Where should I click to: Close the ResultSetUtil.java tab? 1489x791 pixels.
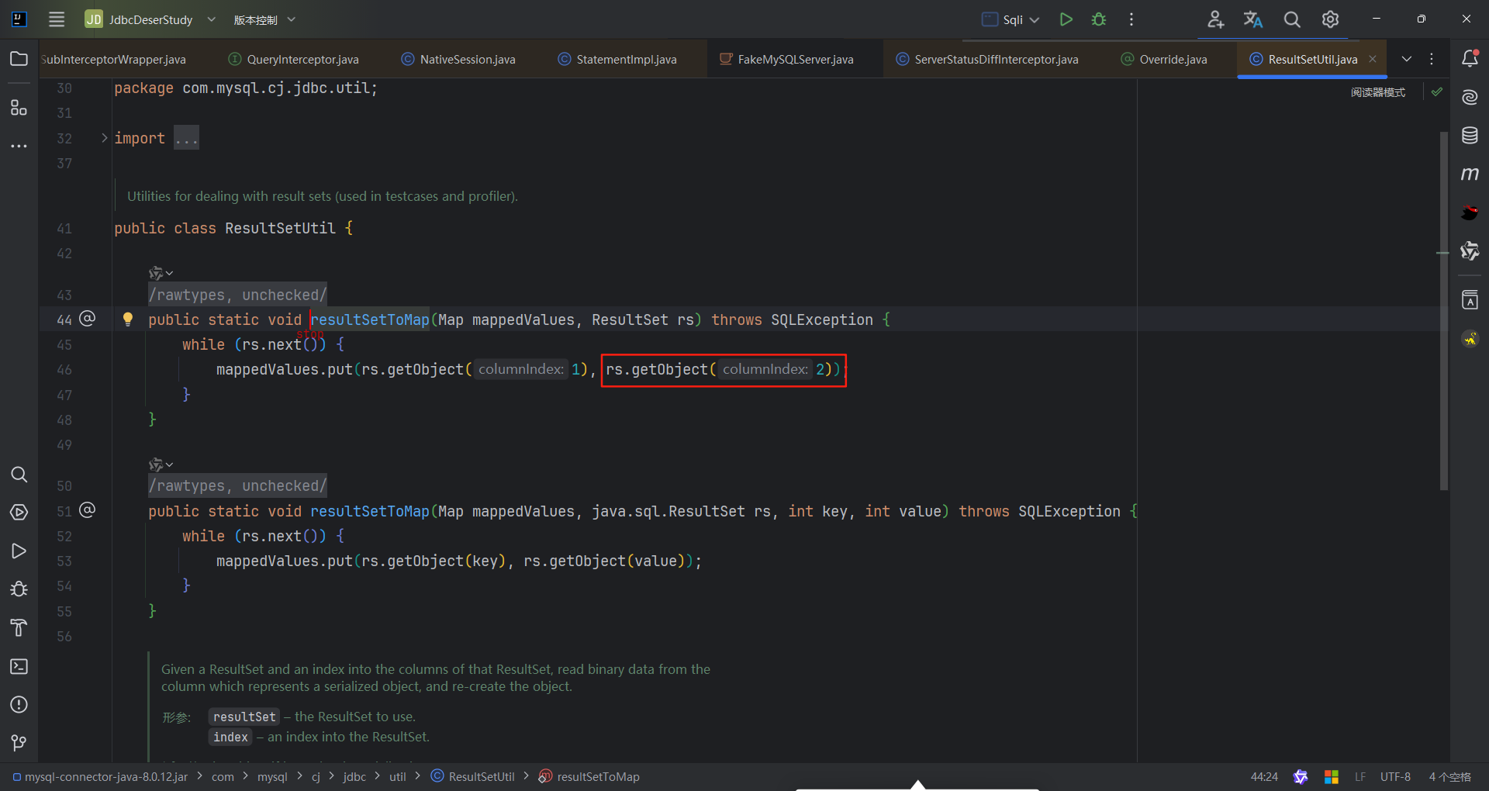(1373, 59)
